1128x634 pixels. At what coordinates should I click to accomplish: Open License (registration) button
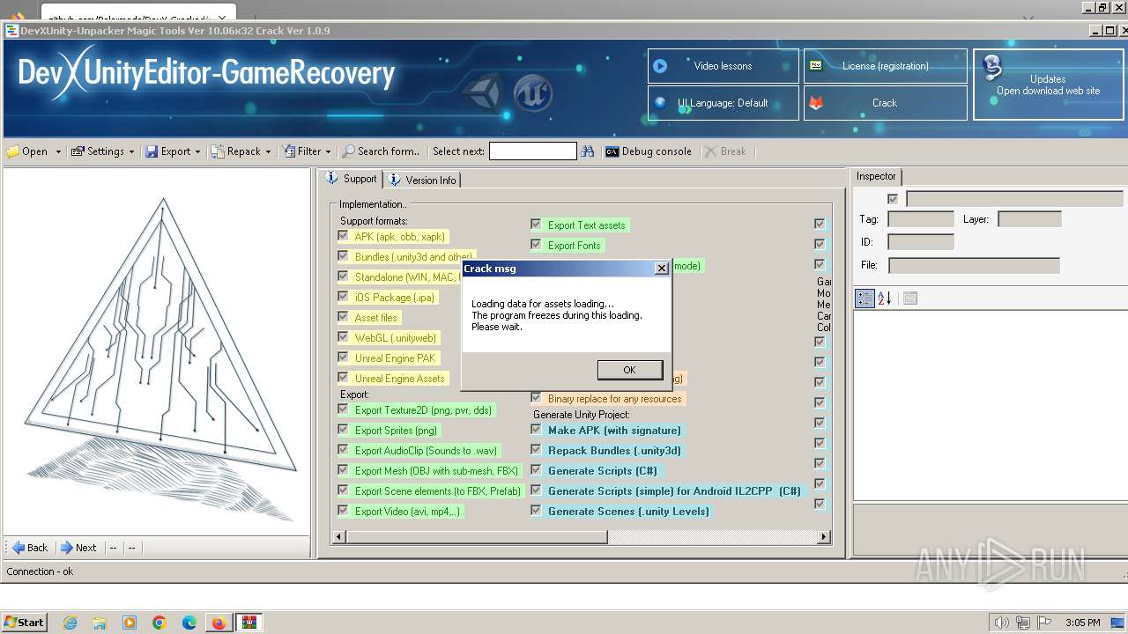coord(885,66)
